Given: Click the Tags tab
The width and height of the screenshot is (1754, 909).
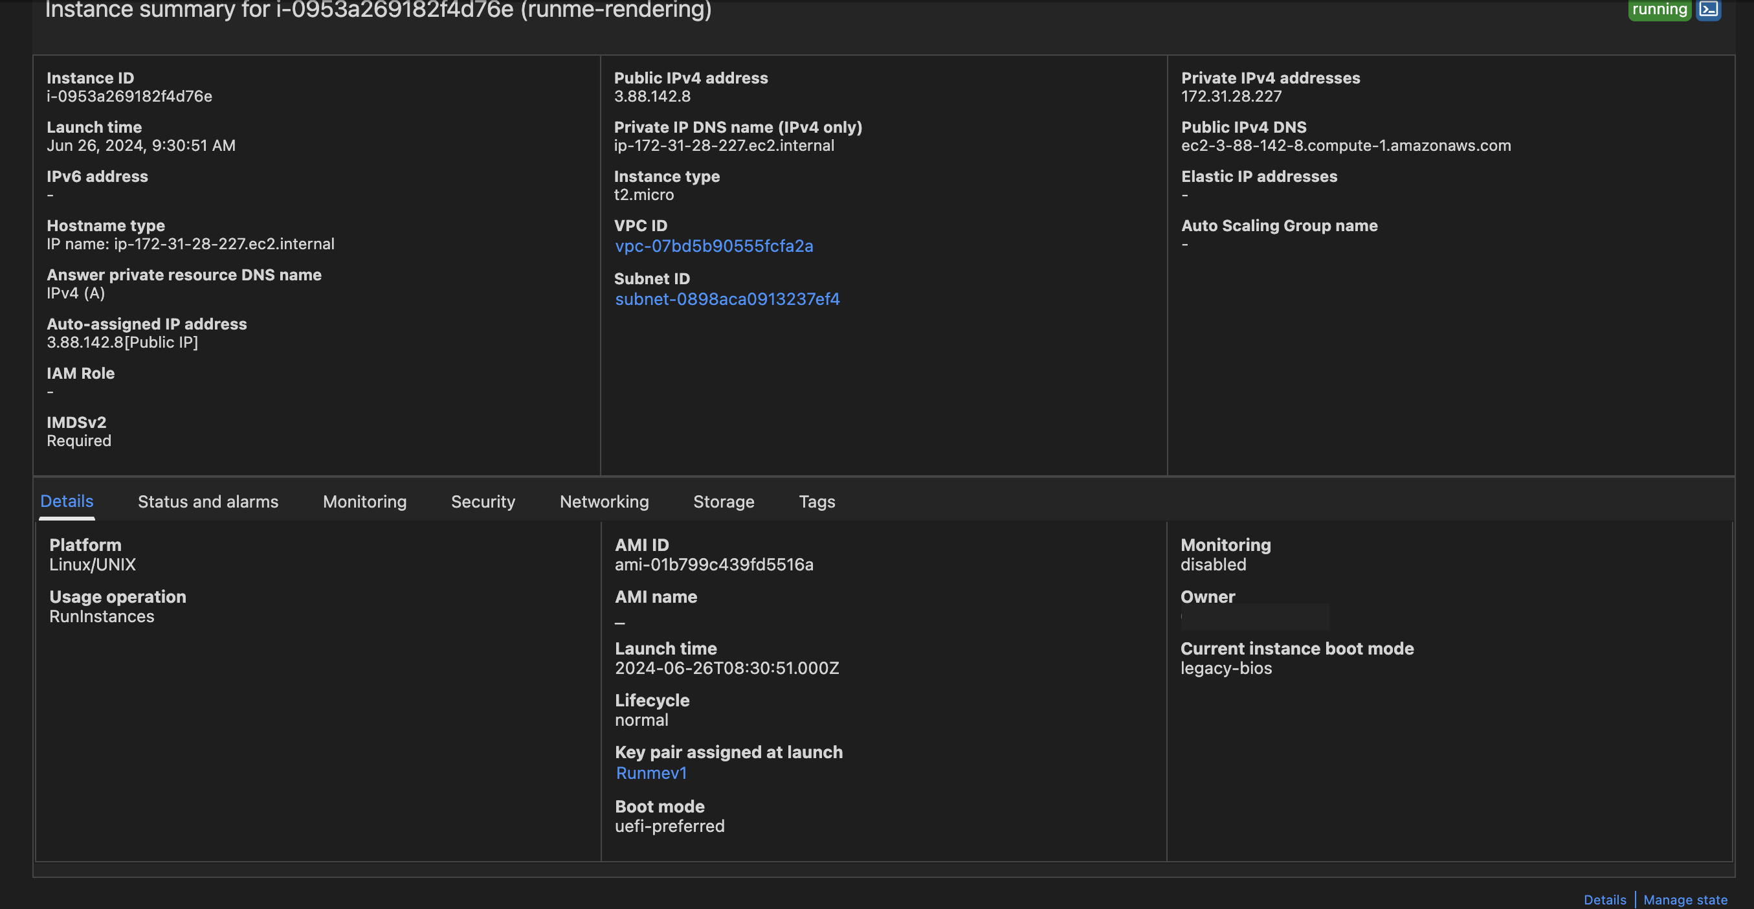Looking at the screenshot, I should click(817, 501).
